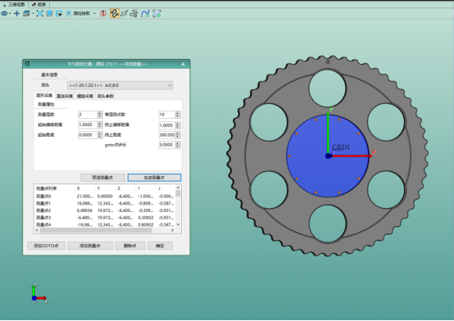This screenshot has width=454, height=321.
Task: Switch to the 三维视图 tab
Action: click(14, 4)
